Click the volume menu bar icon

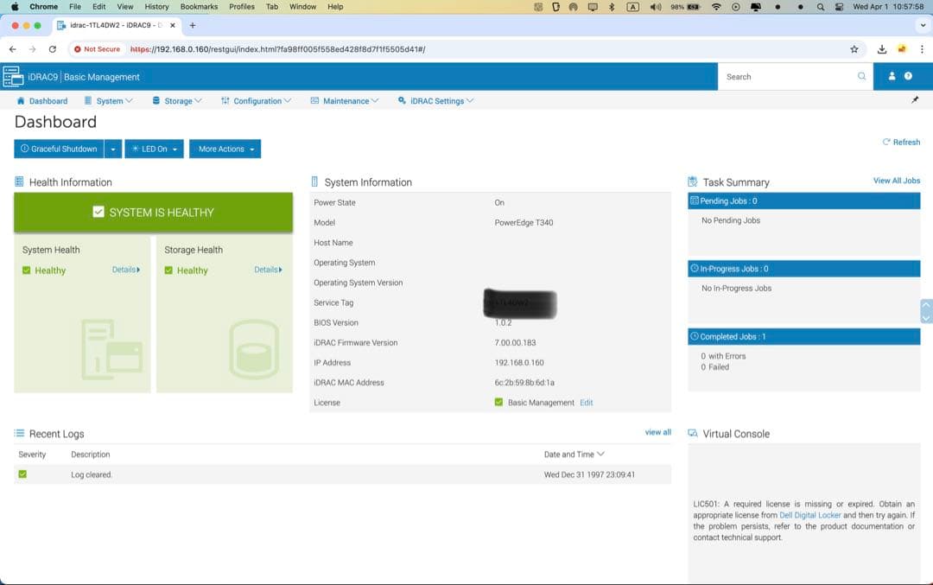[x=655, y=7]
